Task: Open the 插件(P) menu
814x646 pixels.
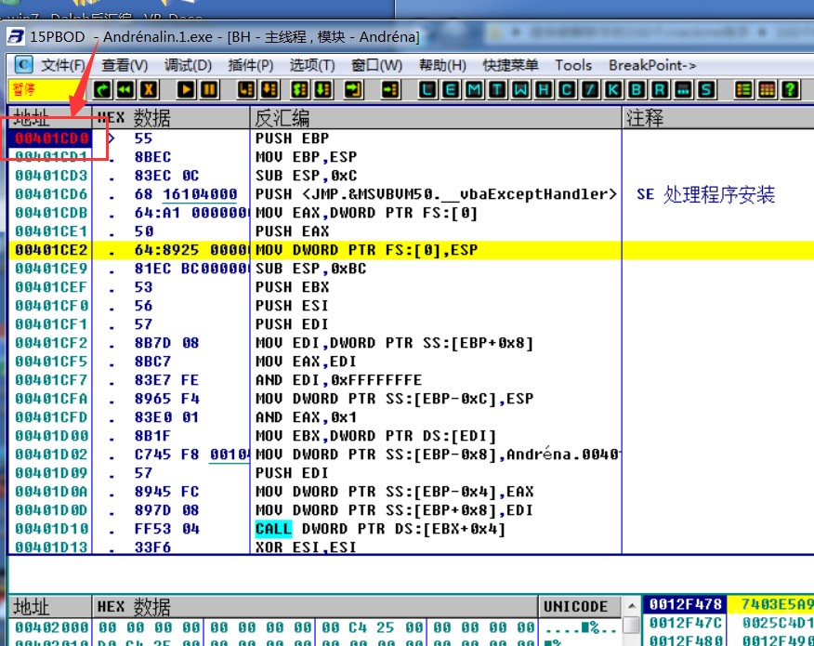Action: pyautogui.click(x=251, y=65)
